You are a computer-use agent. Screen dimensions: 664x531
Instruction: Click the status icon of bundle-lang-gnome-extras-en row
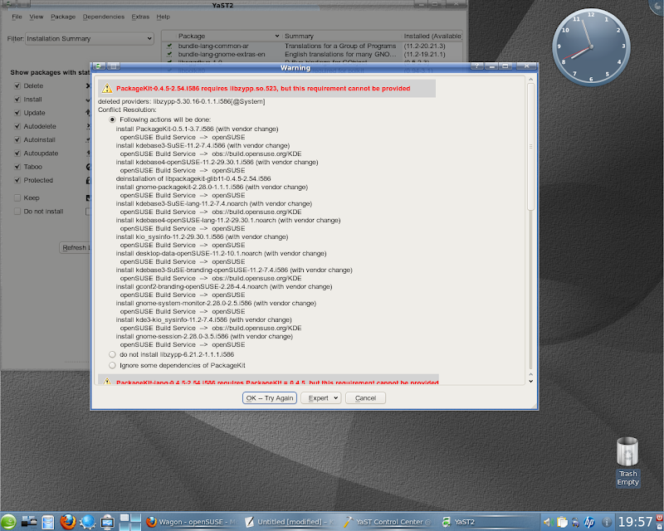tap(169, 54)
